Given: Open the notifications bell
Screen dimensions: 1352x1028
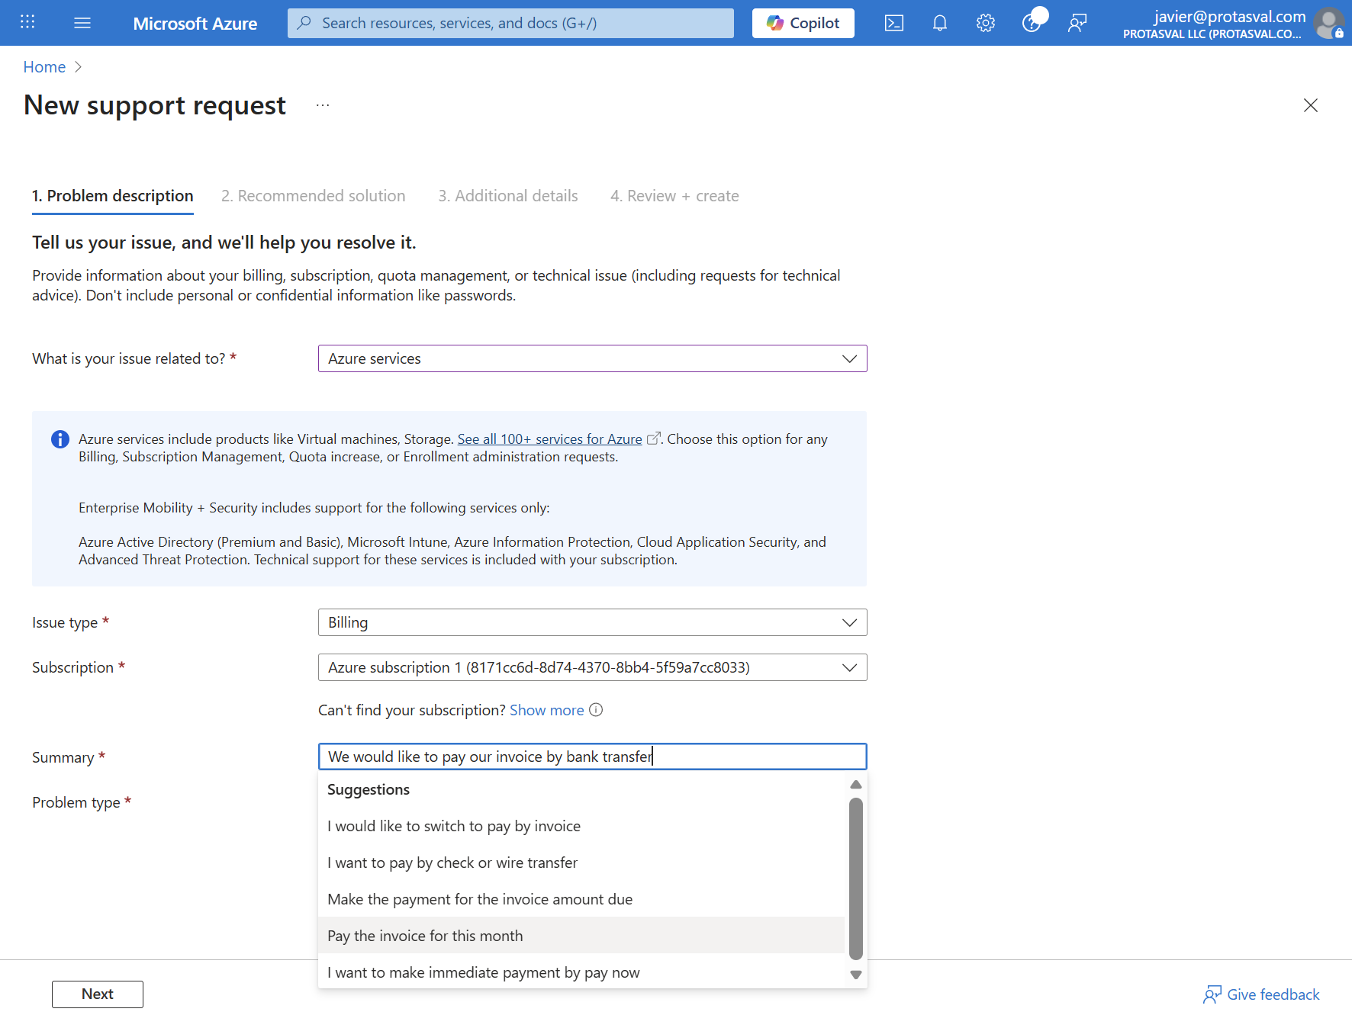Looking at the screenshot, I should point(940,23).
